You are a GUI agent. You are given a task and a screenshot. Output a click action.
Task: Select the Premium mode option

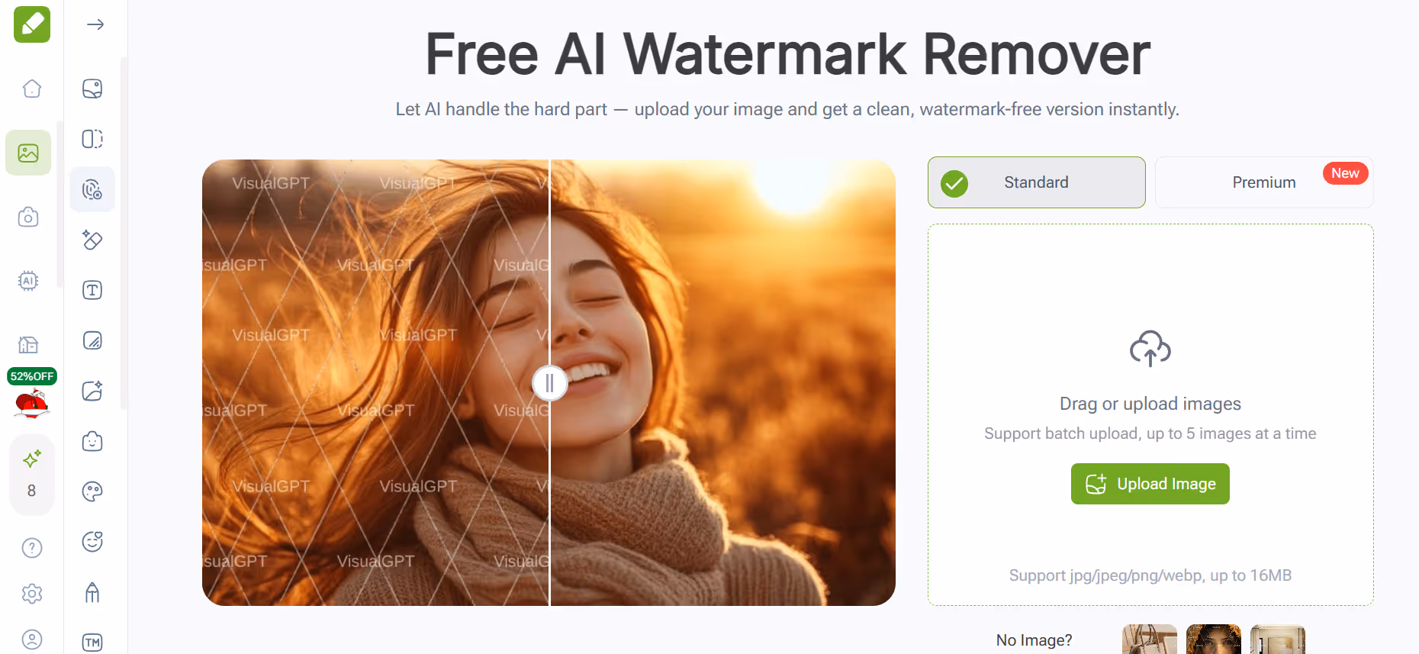coord(1264,182)
